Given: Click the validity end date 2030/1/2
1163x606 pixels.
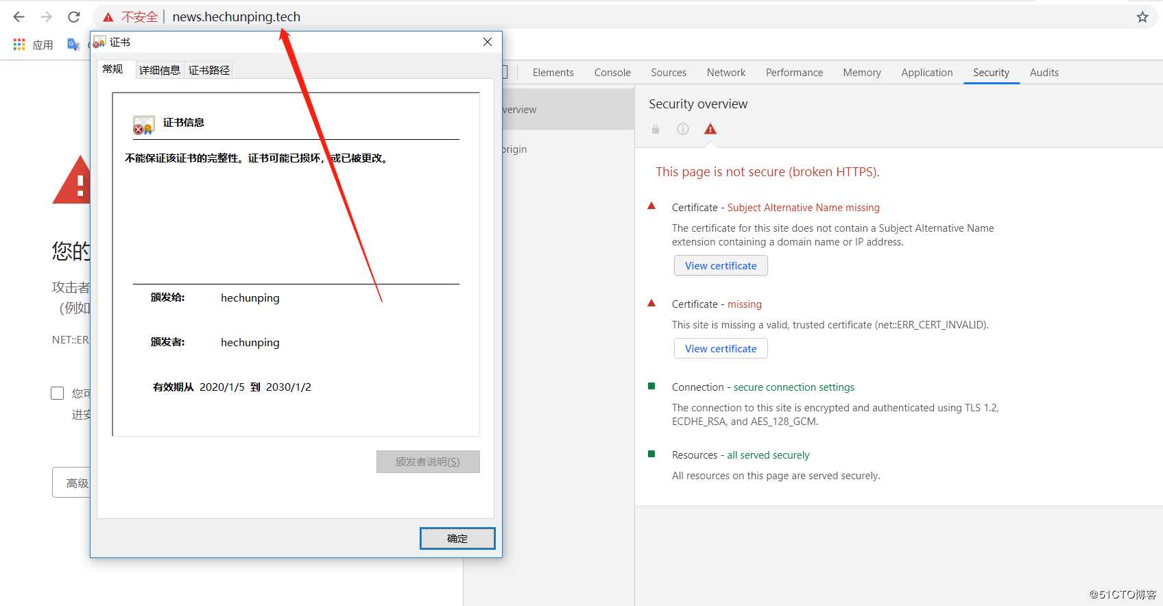Looking at the screenshot, I should 289,387.
